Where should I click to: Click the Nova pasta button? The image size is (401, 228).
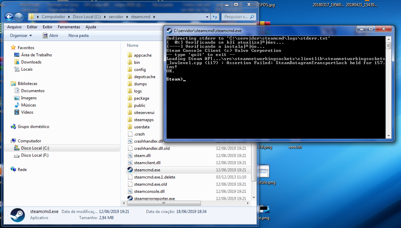click(78, 35)
